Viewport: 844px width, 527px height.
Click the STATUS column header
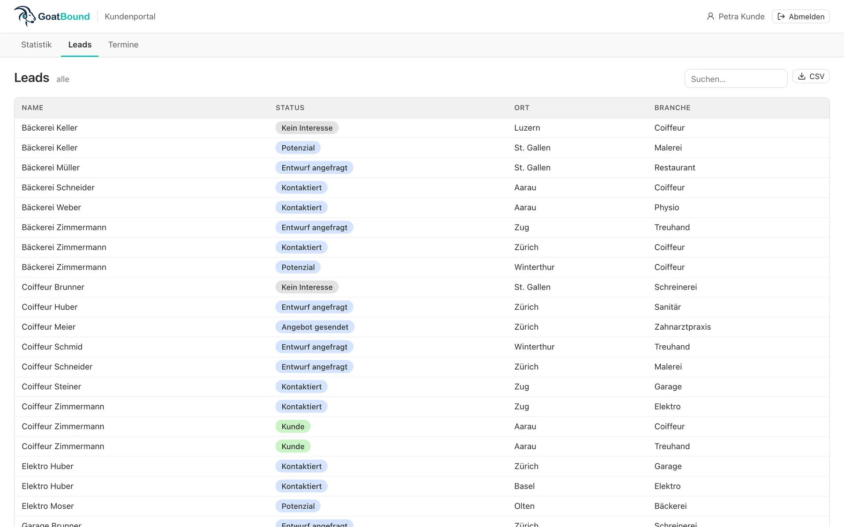coord(290,108)
